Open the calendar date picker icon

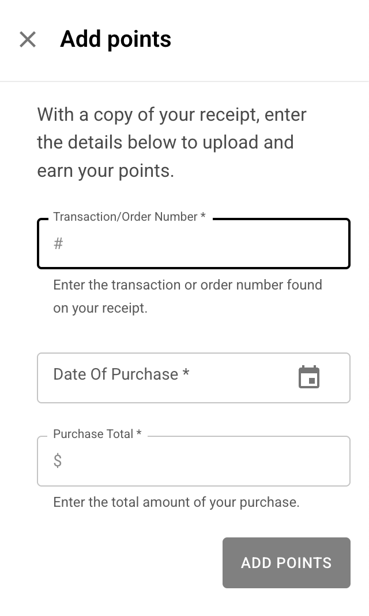(309, 377)
